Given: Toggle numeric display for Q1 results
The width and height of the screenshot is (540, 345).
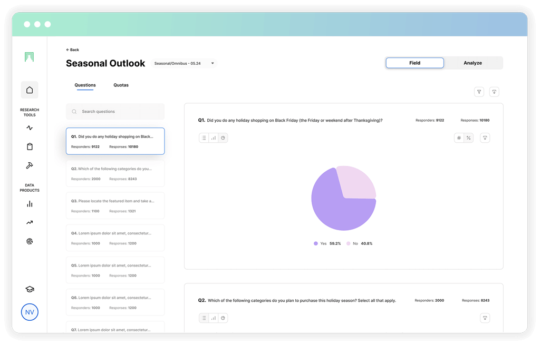Looking at the screenshot, I should [458, 137].
